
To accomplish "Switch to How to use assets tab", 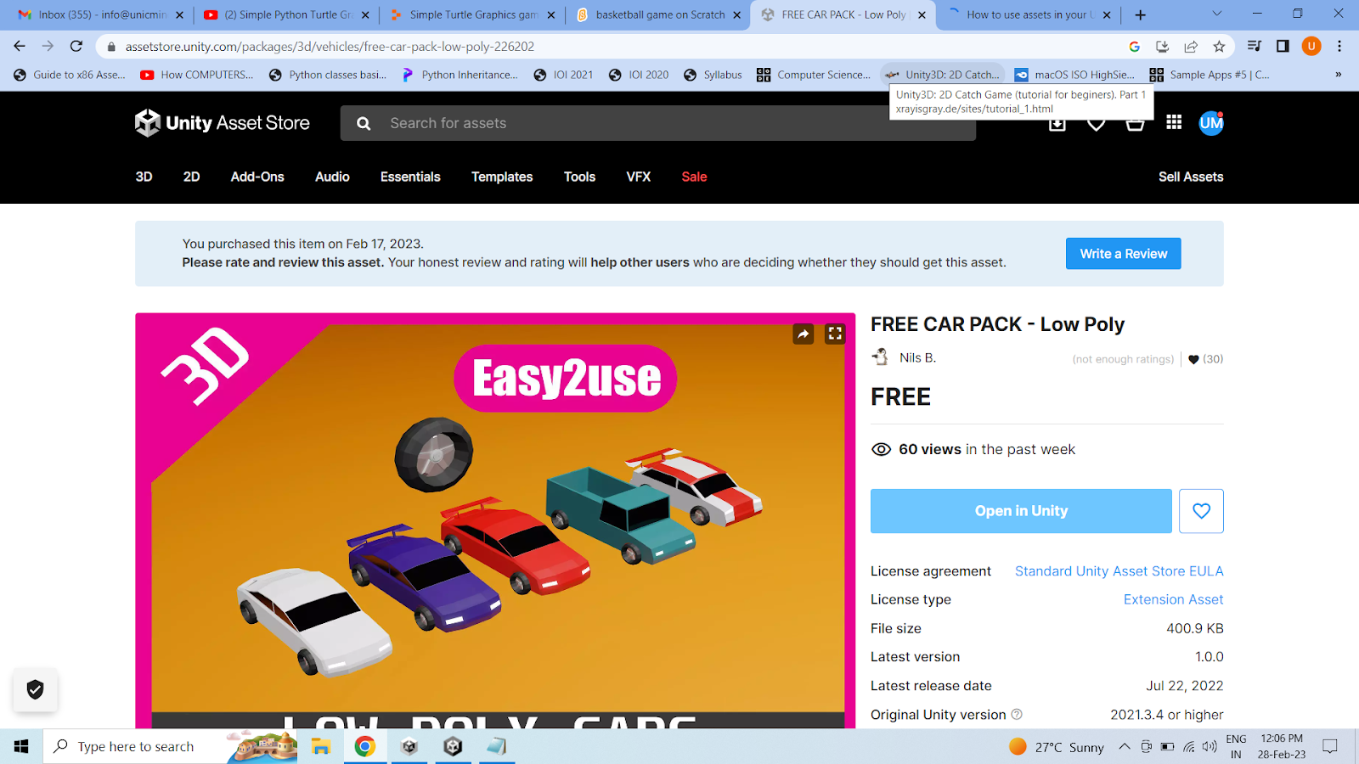I will pyautogui.click(x=1029, y=14).
